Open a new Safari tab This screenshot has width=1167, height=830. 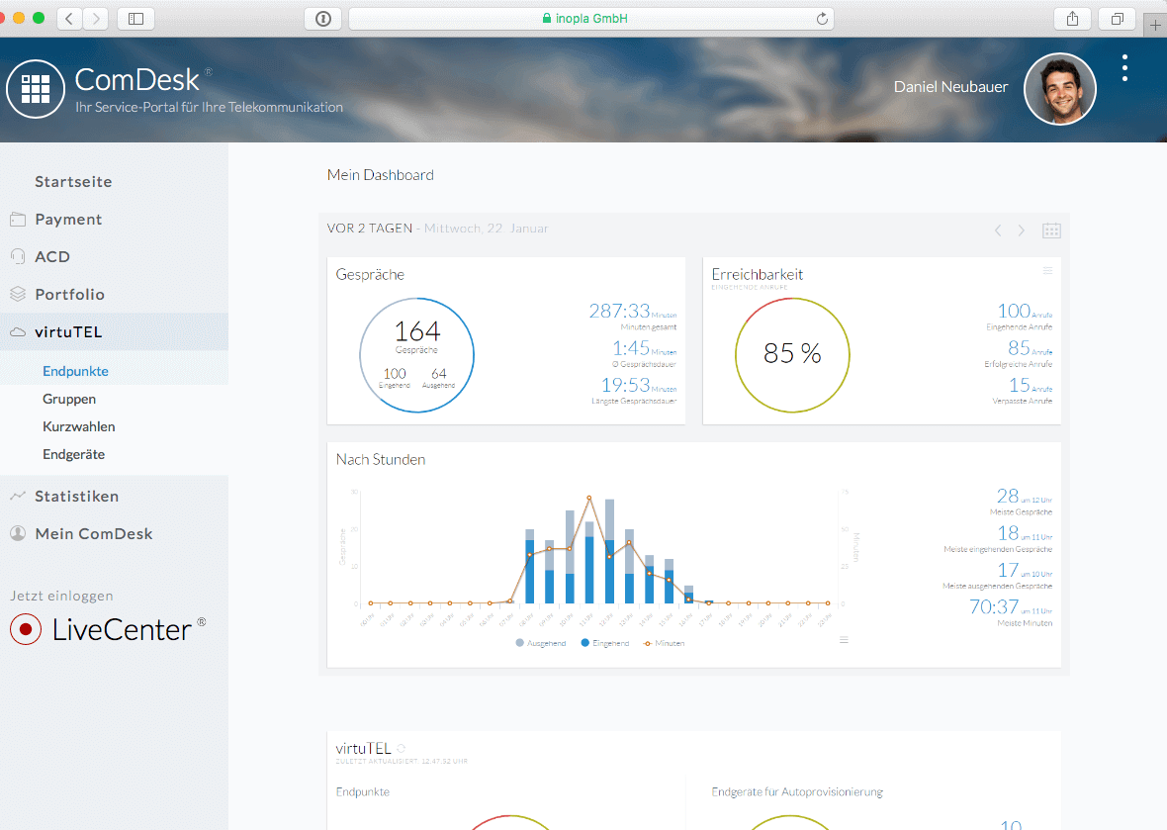click(x=1155, y=26)
